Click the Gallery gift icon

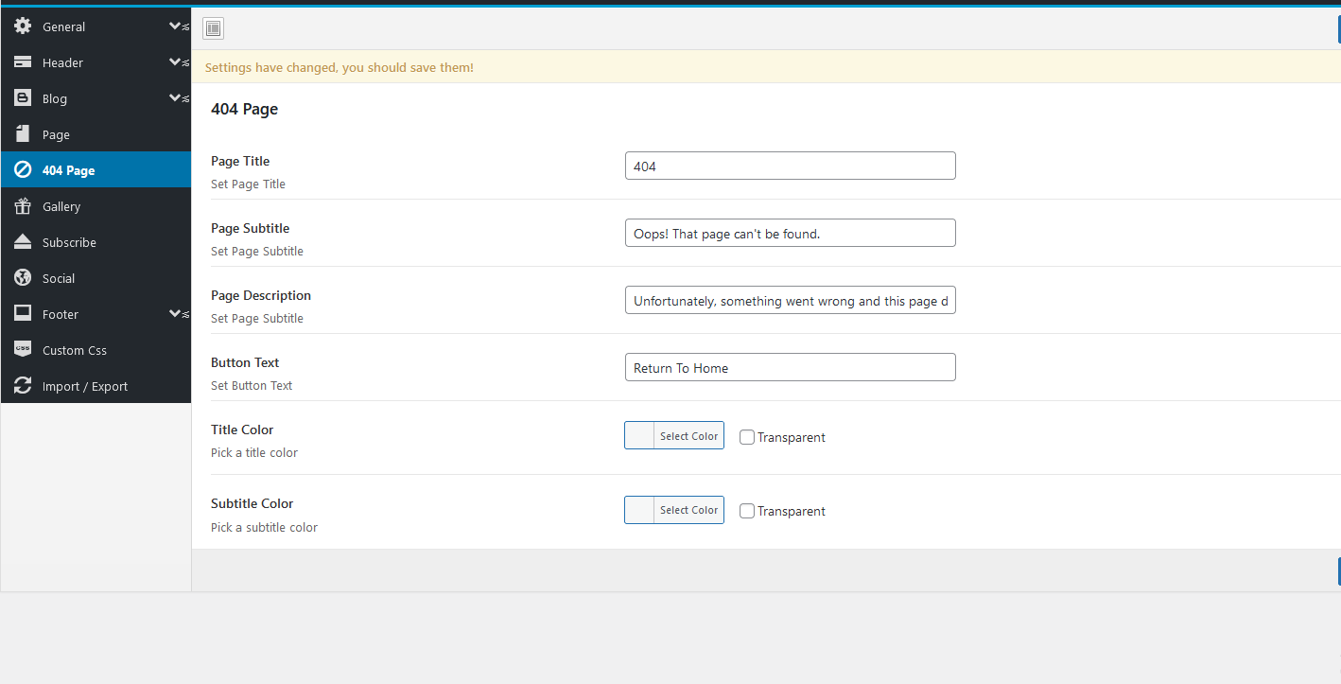23,206
